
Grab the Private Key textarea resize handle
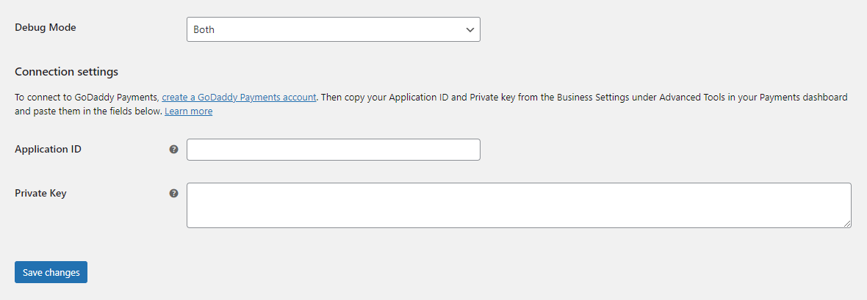tap(847, 224)
